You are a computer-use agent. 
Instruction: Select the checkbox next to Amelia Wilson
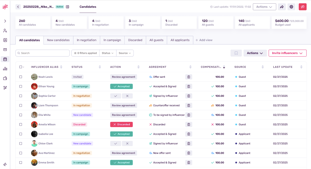pos(21,124)
